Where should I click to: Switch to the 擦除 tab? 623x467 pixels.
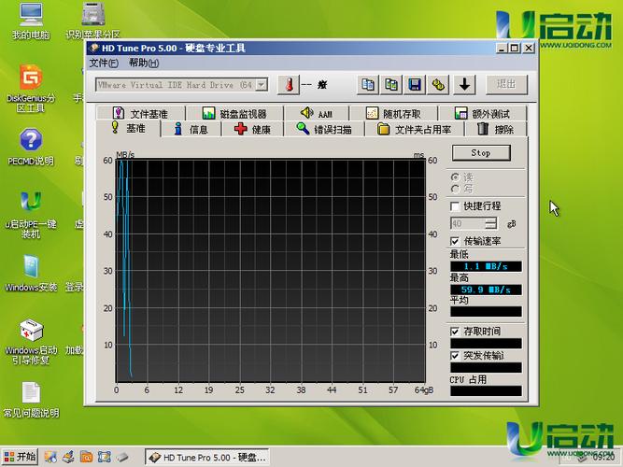point(496,129)
